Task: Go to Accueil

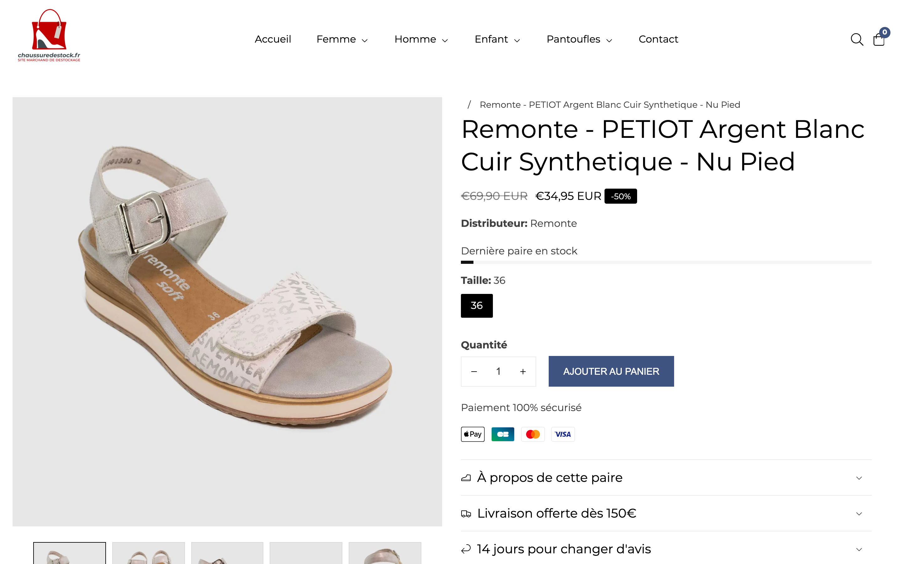Action: tap(273, 39)
